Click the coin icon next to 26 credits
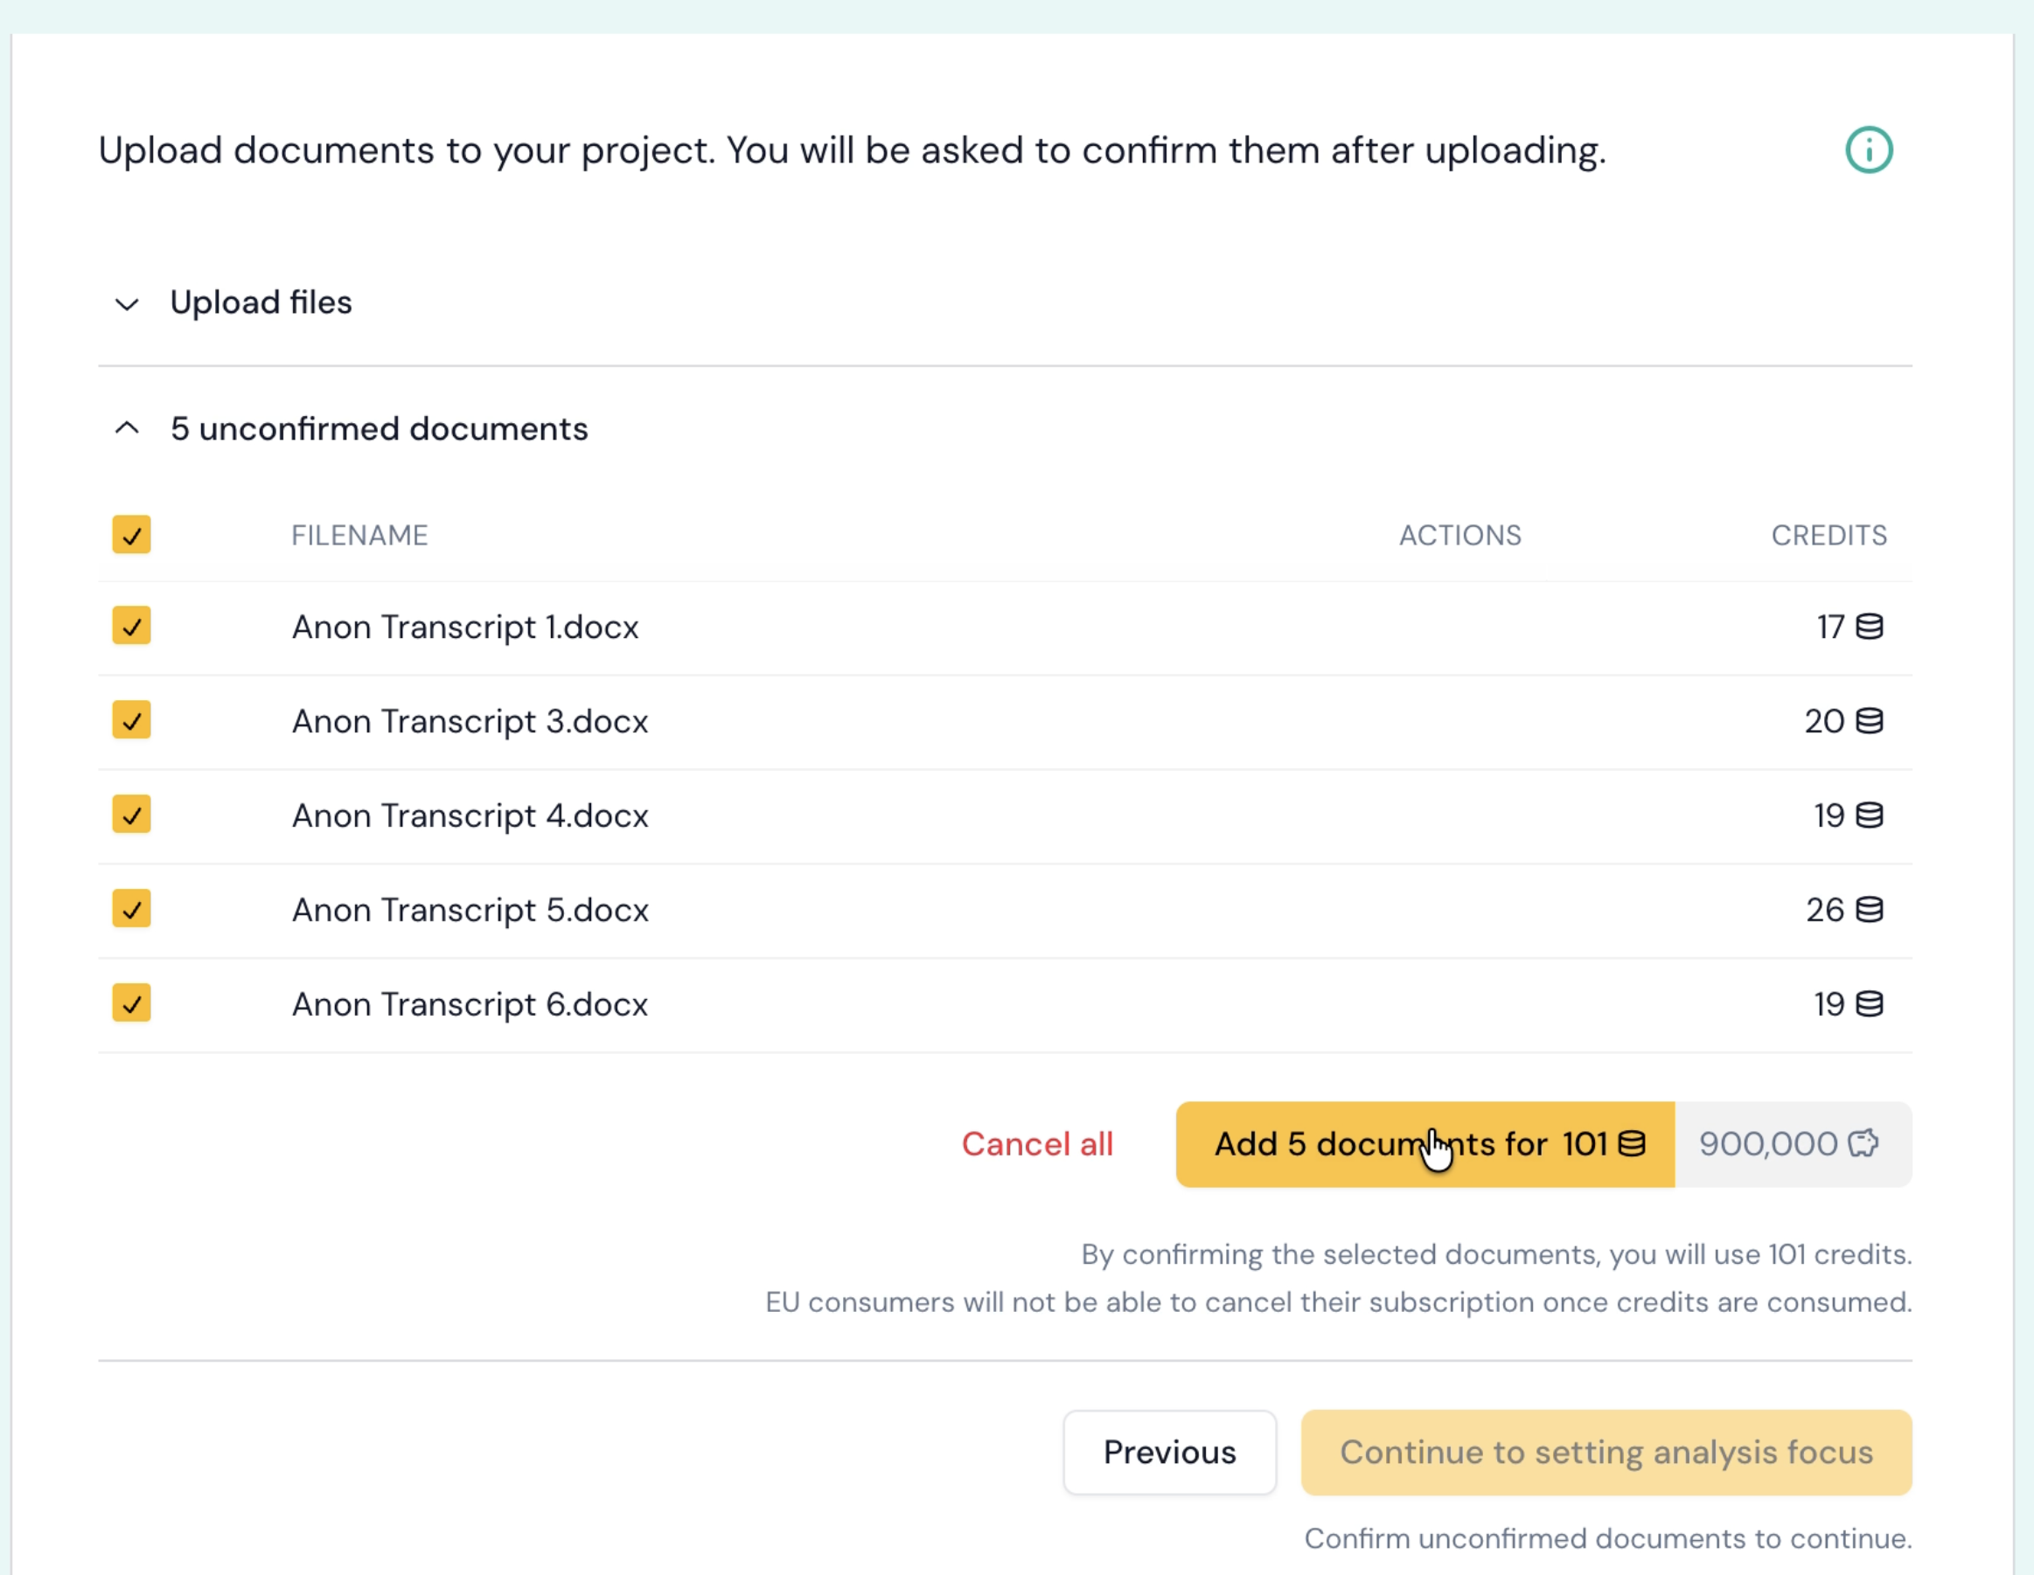 1869,910
